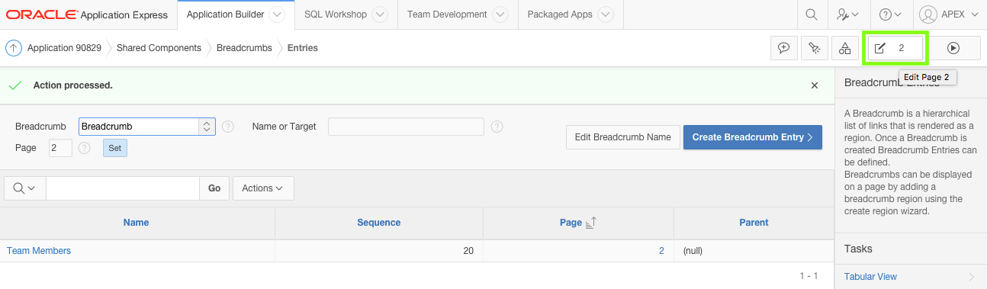Click the report search text field
The image size is (987, 289).
click(x=123, y=188)
